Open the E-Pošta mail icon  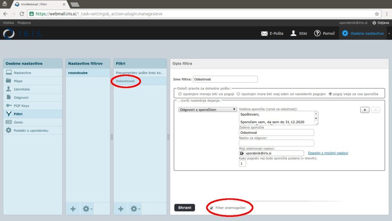coord(264,33)
